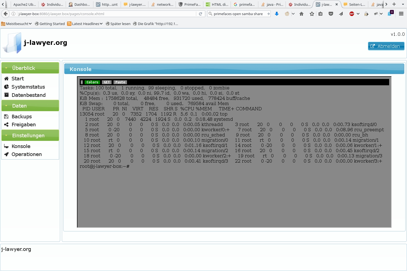This screenshot has height=271, width=407.
Task: Click the paper plane send icon
Action: pos(341,14)
